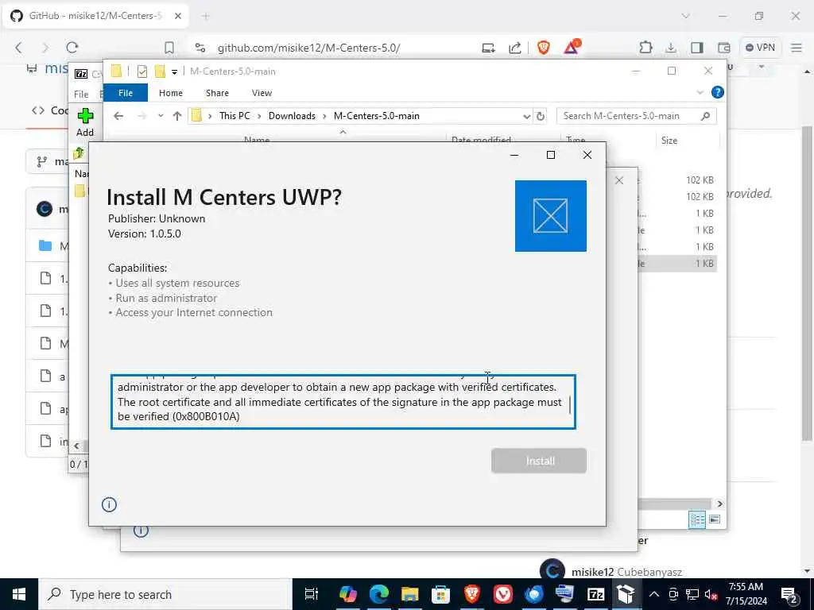Click the Brave Shields lion icon
This screenshot has height=610, width=814.
click(544, 48)
